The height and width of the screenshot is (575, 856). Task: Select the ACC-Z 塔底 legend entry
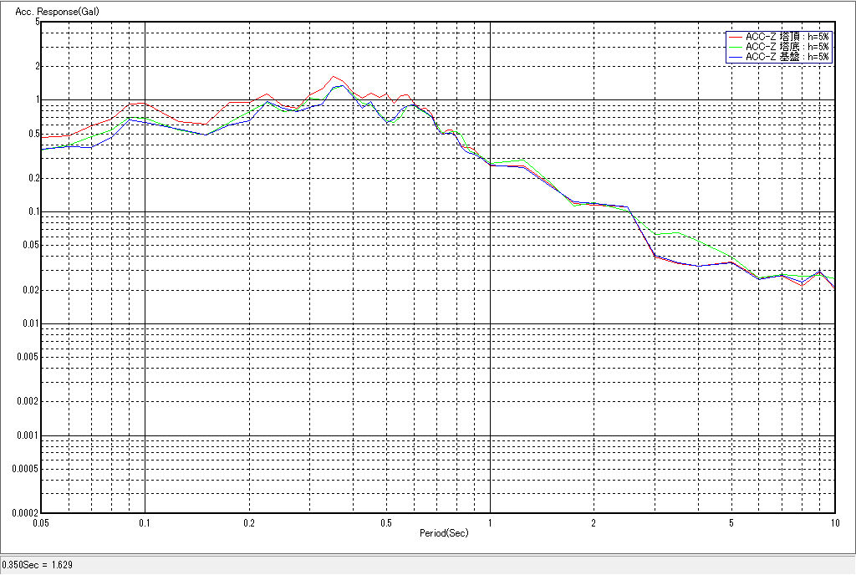tap(787, 47)
